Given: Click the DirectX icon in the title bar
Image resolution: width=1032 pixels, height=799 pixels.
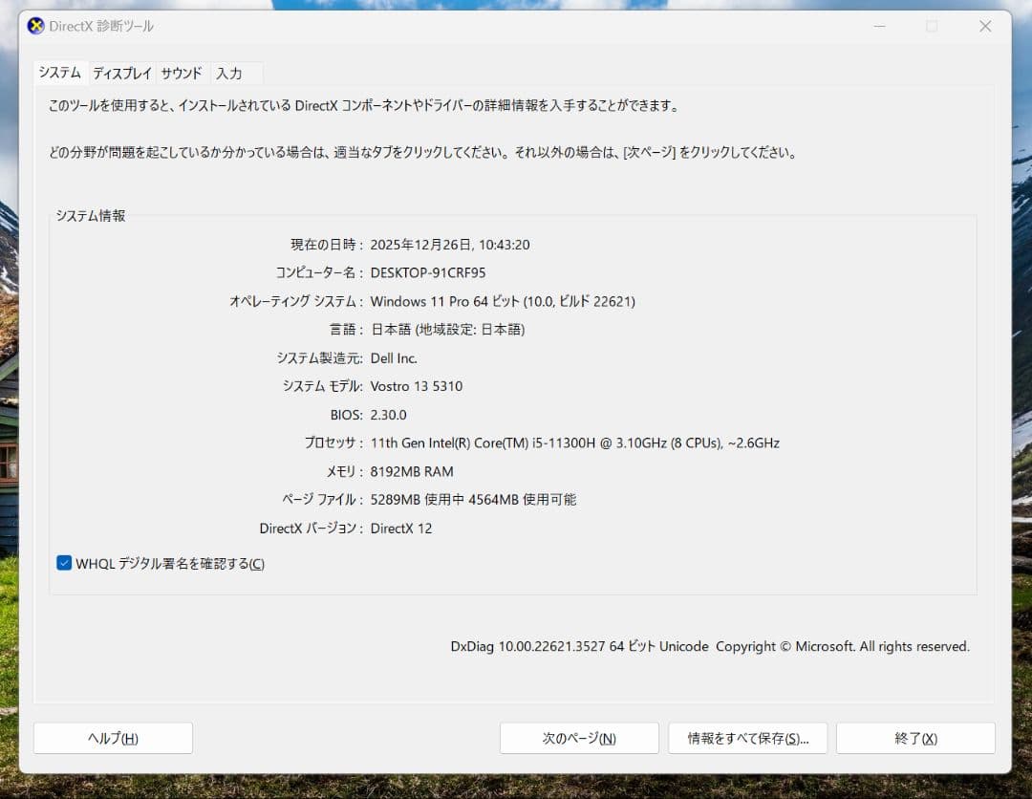Looking at the screenshot, I should [x=37, y=27].
